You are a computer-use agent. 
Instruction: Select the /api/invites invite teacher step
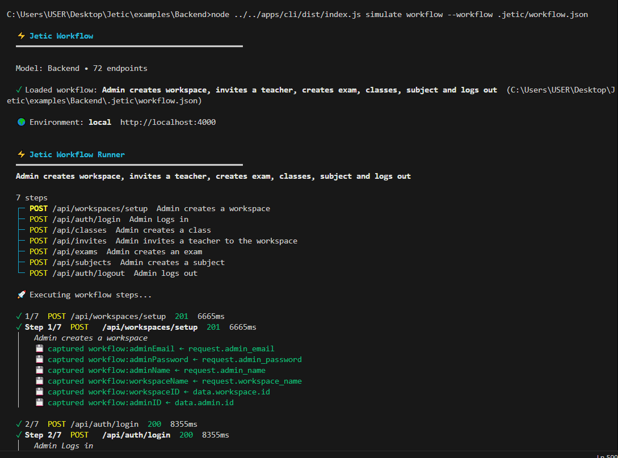tap(163, 241)
